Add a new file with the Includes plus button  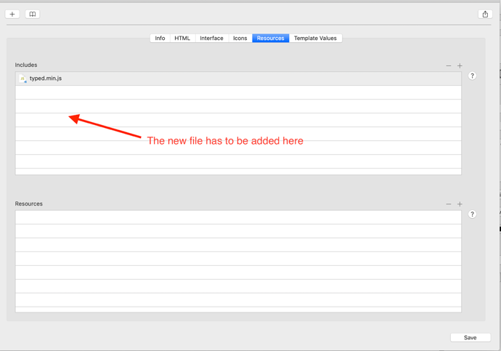point(460,65)
